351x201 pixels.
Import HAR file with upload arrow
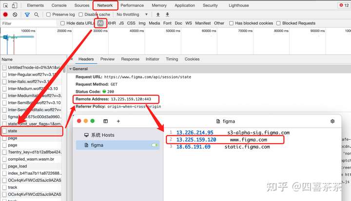click(x=158, y=15)
